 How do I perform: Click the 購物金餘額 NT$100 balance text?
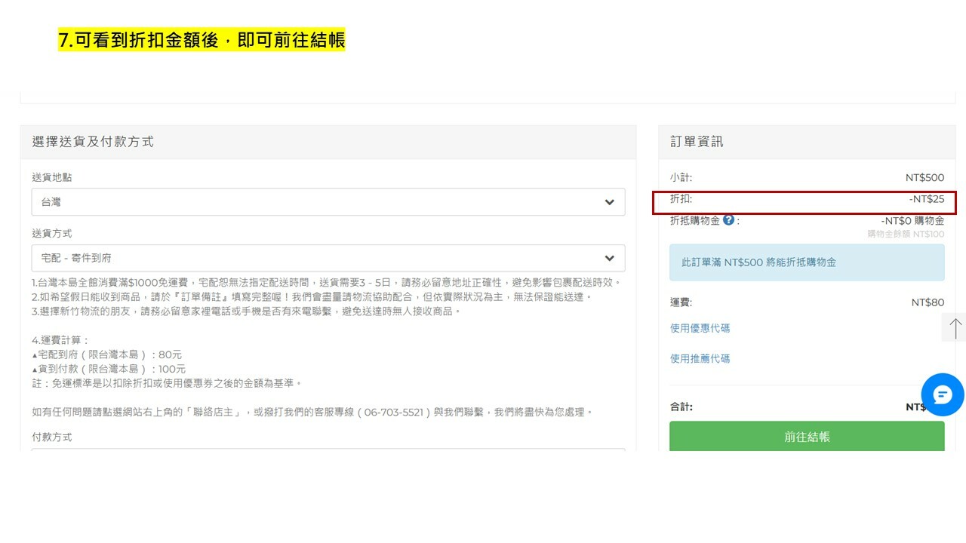[x=905, y=235]
